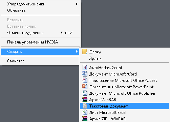The width and height of the screenshot is (170, 122).
Task: Click the Word document icon
Action: point(85,74)
